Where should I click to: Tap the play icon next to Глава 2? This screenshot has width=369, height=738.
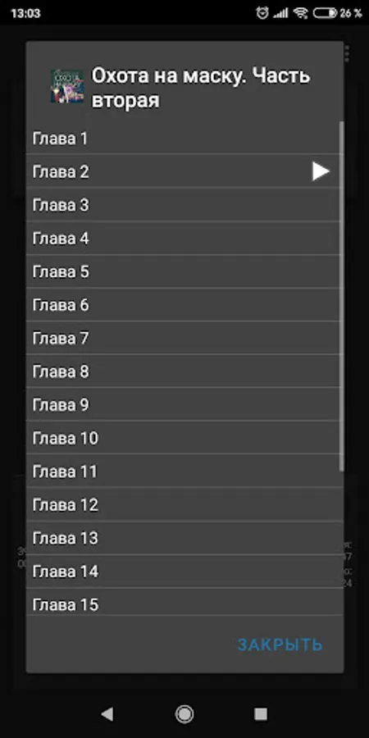(x=321, y=171)
